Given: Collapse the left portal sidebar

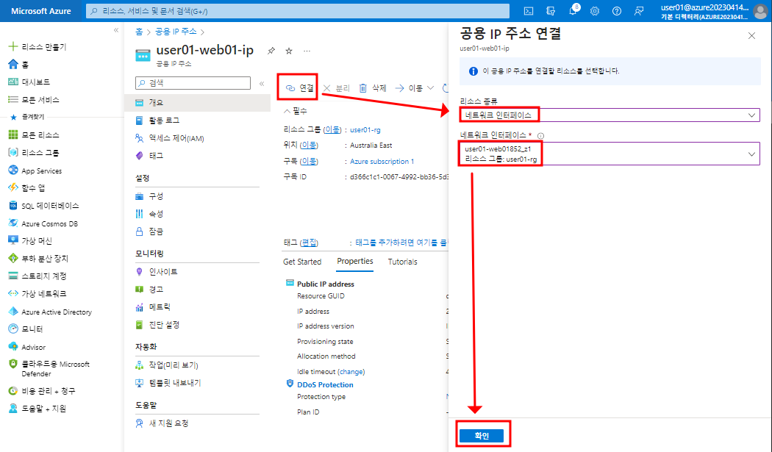Looking at the screenshot, I should click(x=116, y=30).
